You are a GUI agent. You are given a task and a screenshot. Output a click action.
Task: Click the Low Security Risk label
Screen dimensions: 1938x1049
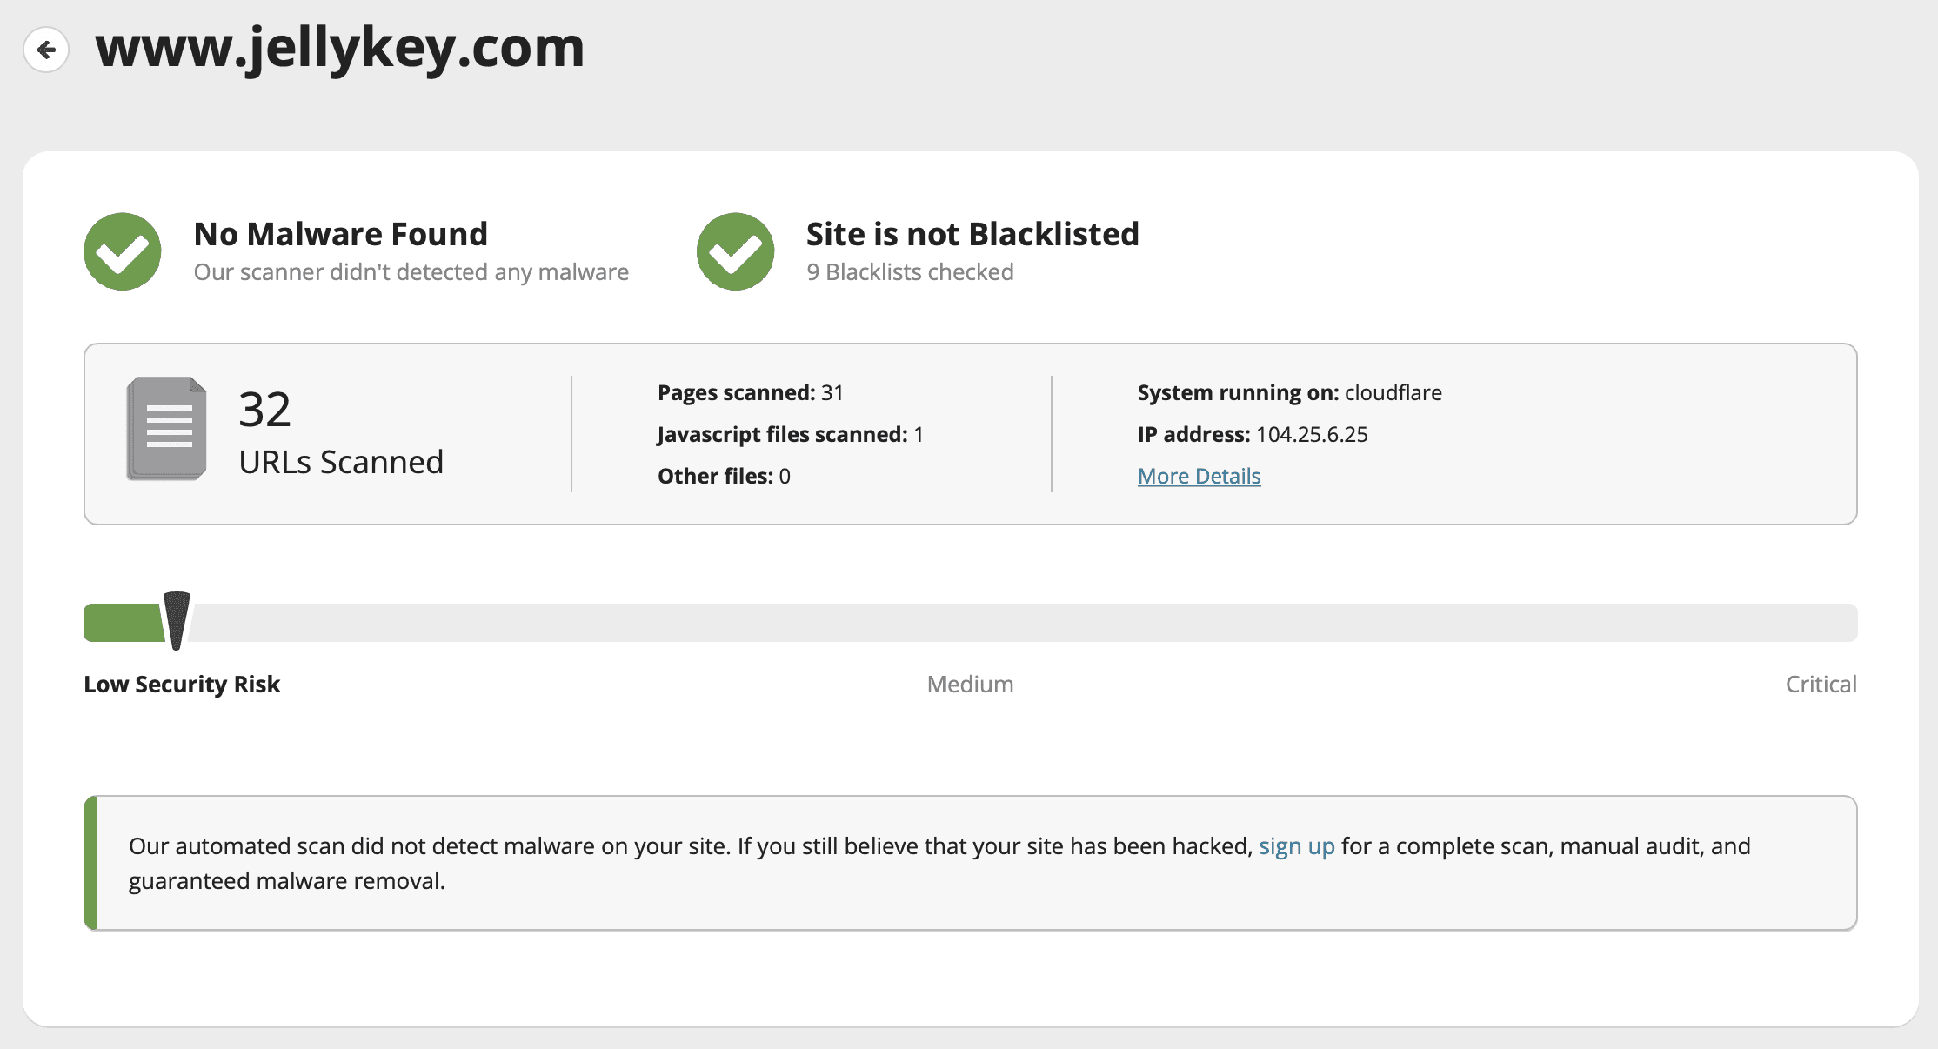coord(182,685)
